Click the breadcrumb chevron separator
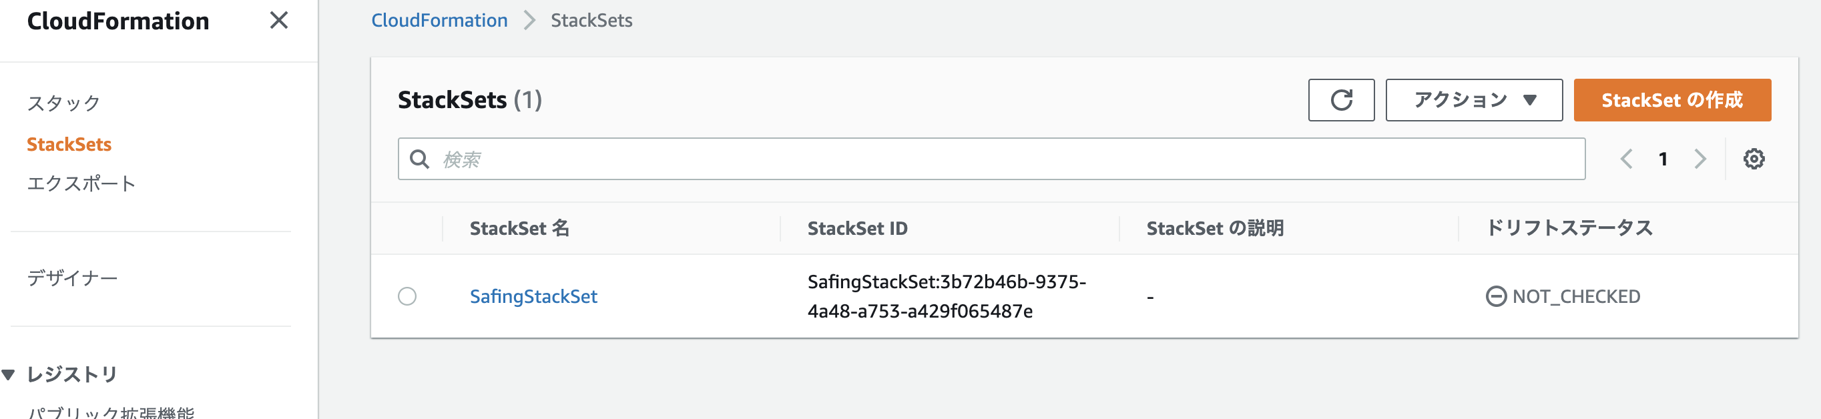The image size is (1821, 419). point(529,21)
